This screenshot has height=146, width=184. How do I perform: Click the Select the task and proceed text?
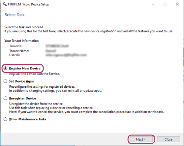(24, 27)
